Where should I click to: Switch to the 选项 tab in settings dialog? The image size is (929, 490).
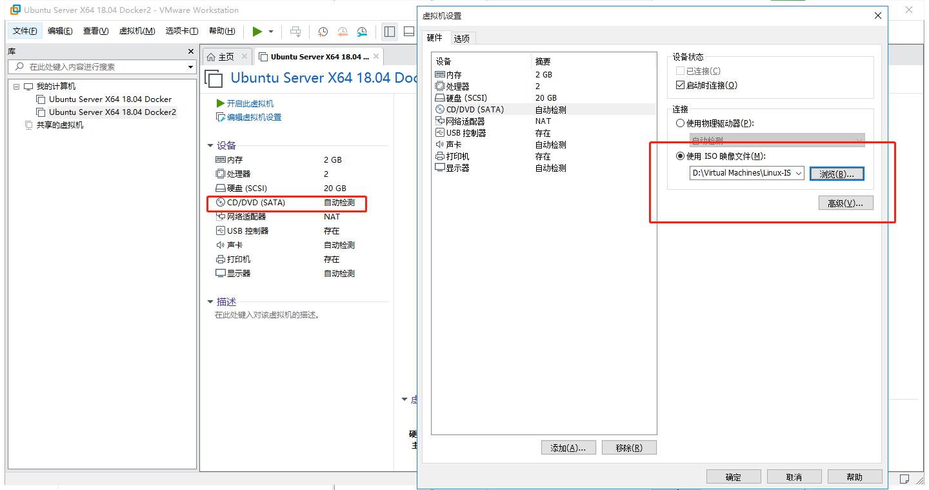[462, 39]
